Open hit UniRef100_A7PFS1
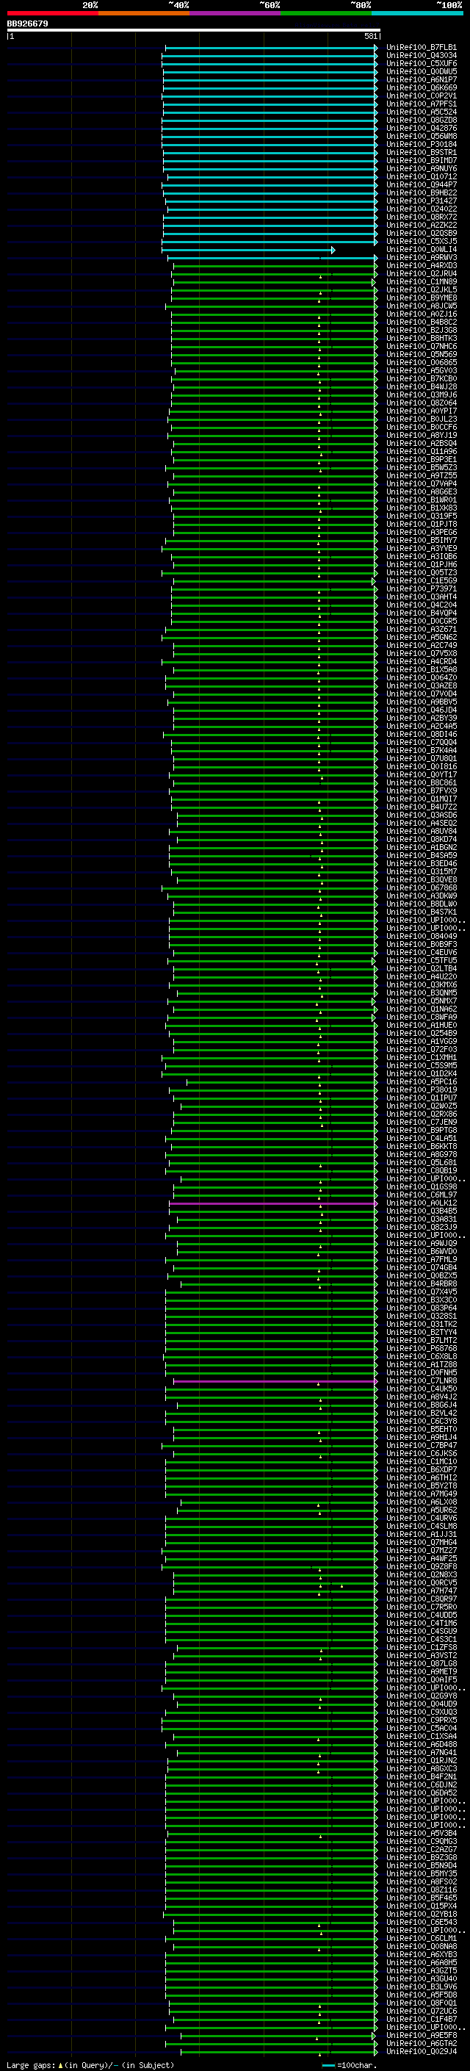The height and width of the screenshot is (2071, 470). point(421,104)
